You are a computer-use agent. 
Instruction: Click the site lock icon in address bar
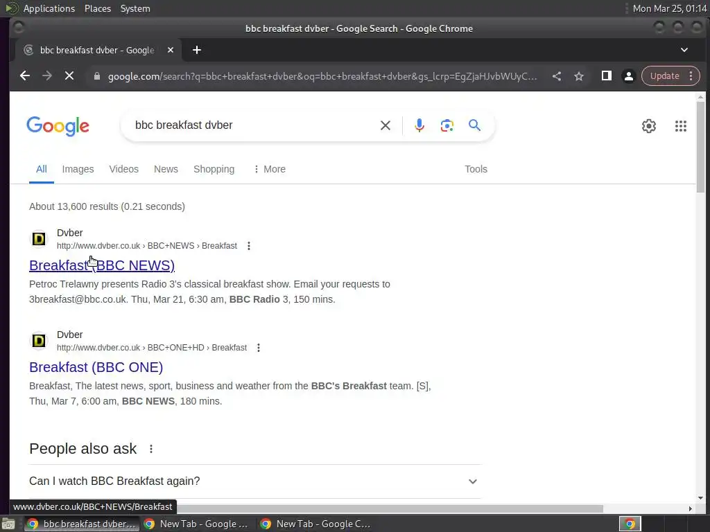[x=96, y=76]
